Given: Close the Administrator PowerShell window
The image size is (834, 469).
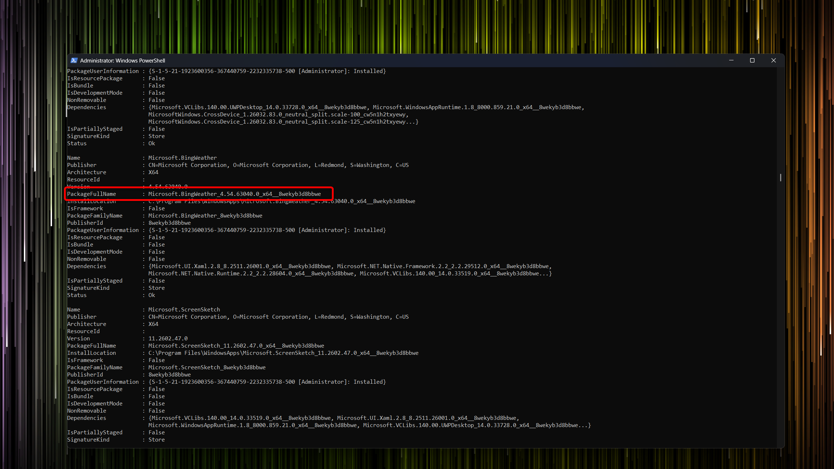Looking at the screenshot, I should click(x=774, y=60).
